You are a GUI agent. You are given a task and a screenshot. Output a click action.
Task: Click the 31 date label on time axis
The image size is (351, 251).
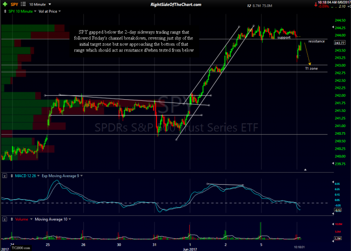click(x=155, y=245)
